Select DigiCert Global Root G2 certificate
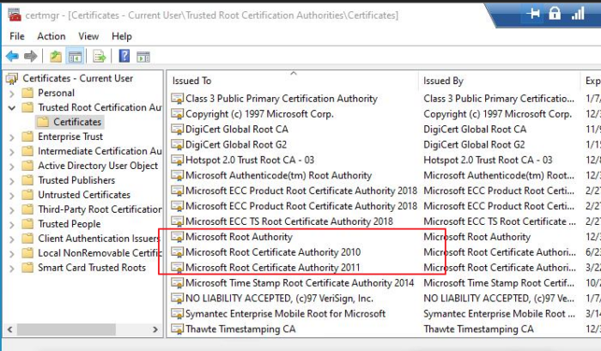The image size is (601, 351). 236,144
